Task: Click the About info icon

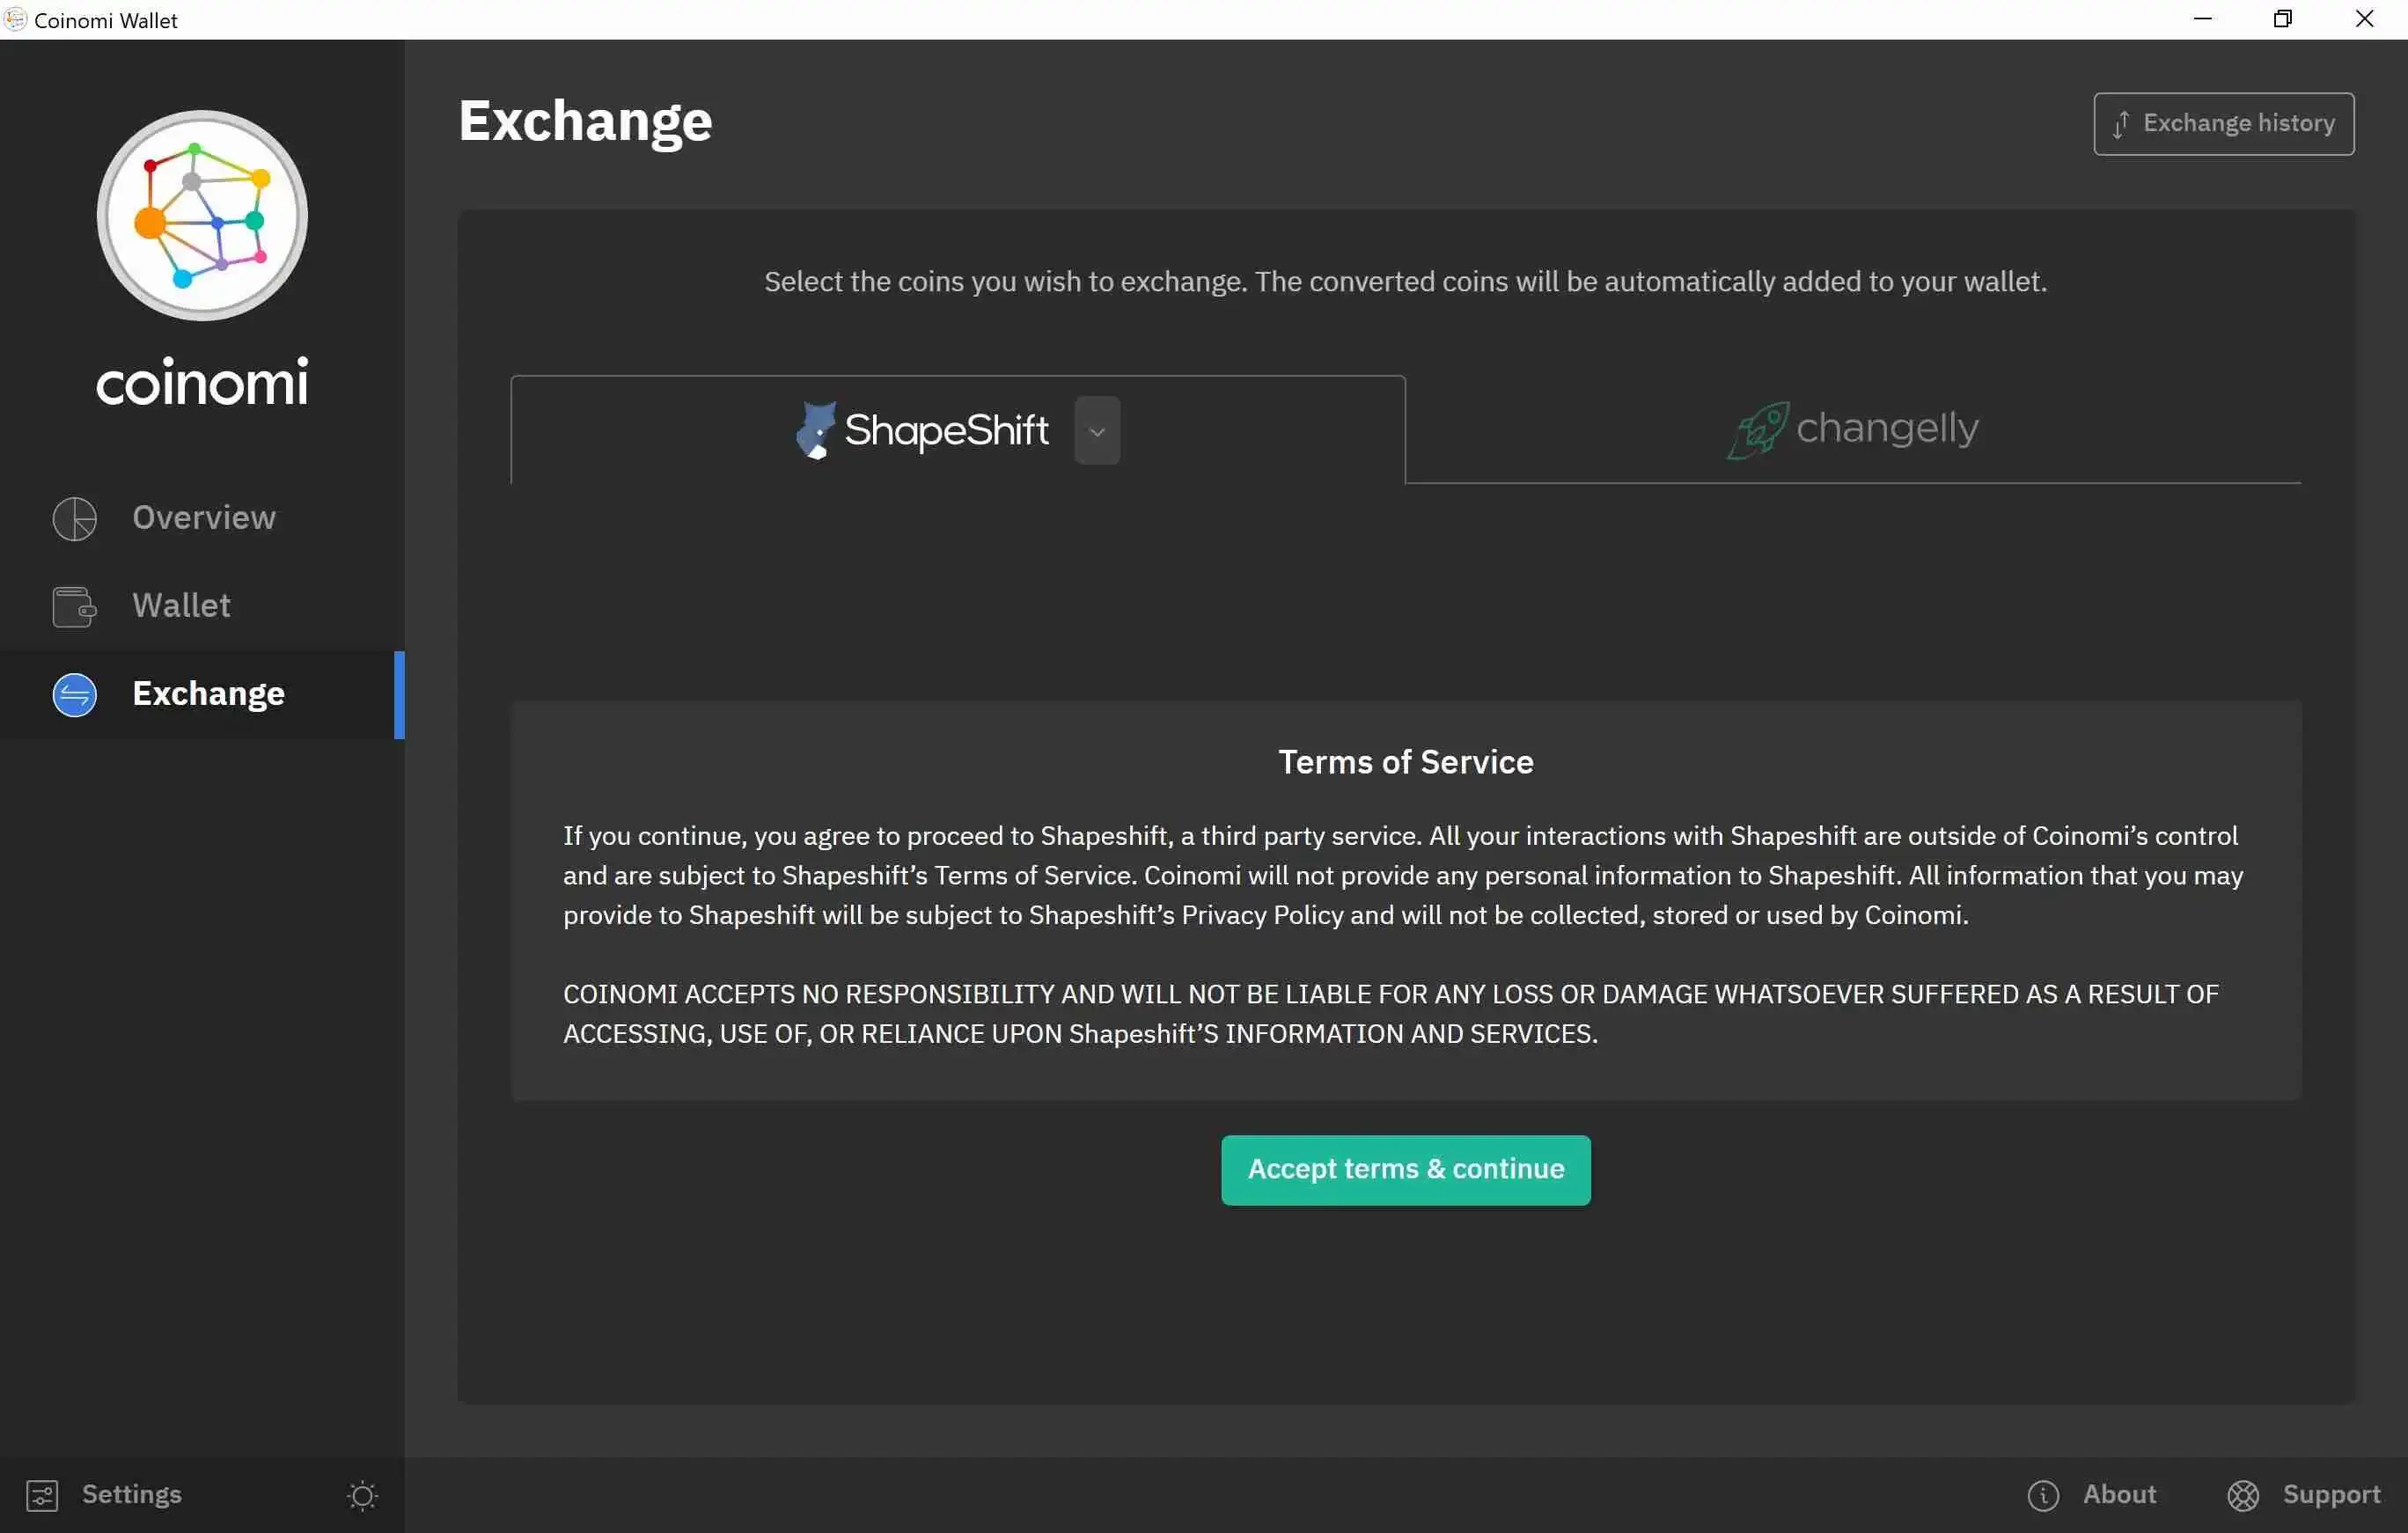Action: tap(2043, 1495)
